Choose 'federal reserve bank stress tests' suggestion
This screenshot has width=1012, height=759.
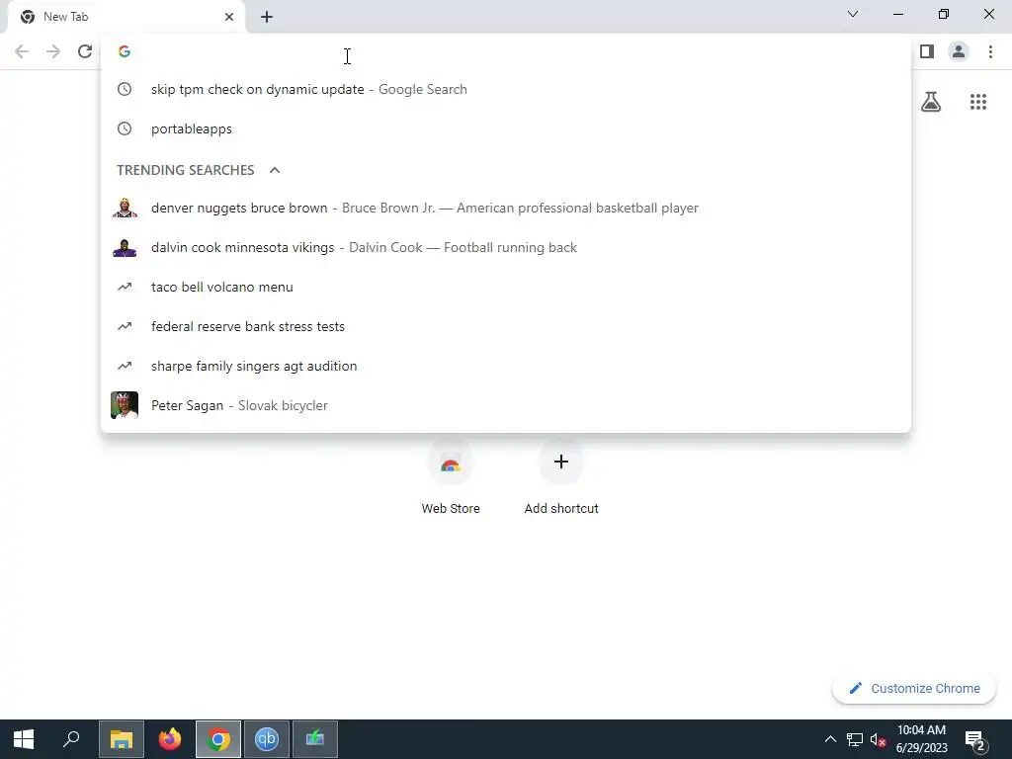pyautogui.click(x=506, y=326)
